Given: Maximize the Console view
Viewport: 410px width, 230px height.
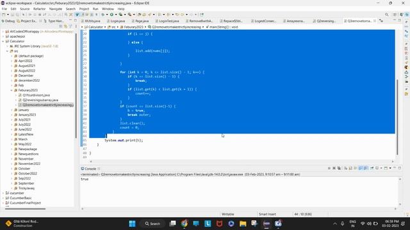Looking at the screenshot, I should 400,168.
